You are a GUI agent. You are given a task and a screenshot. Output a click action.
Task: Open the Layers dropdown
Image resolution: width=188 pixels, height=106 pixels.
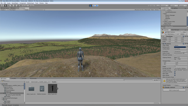[x=174, y=6]
